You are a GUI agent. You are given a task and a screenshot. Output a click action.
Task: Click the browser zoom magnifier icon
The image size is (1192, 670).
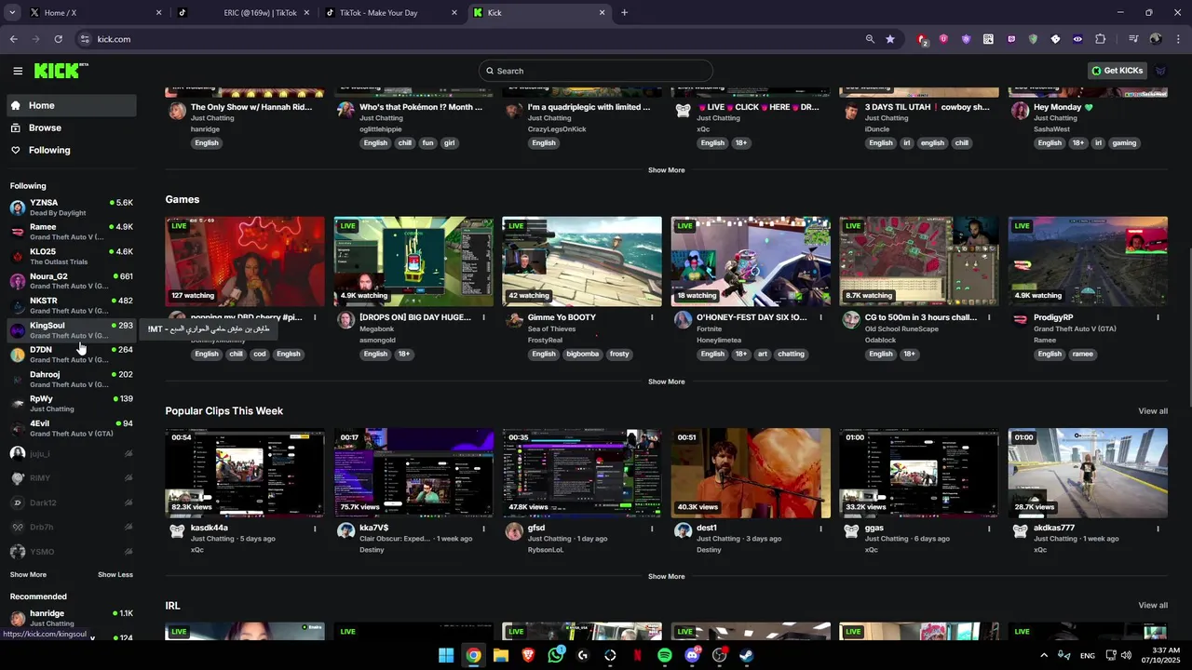coord(870,39)
